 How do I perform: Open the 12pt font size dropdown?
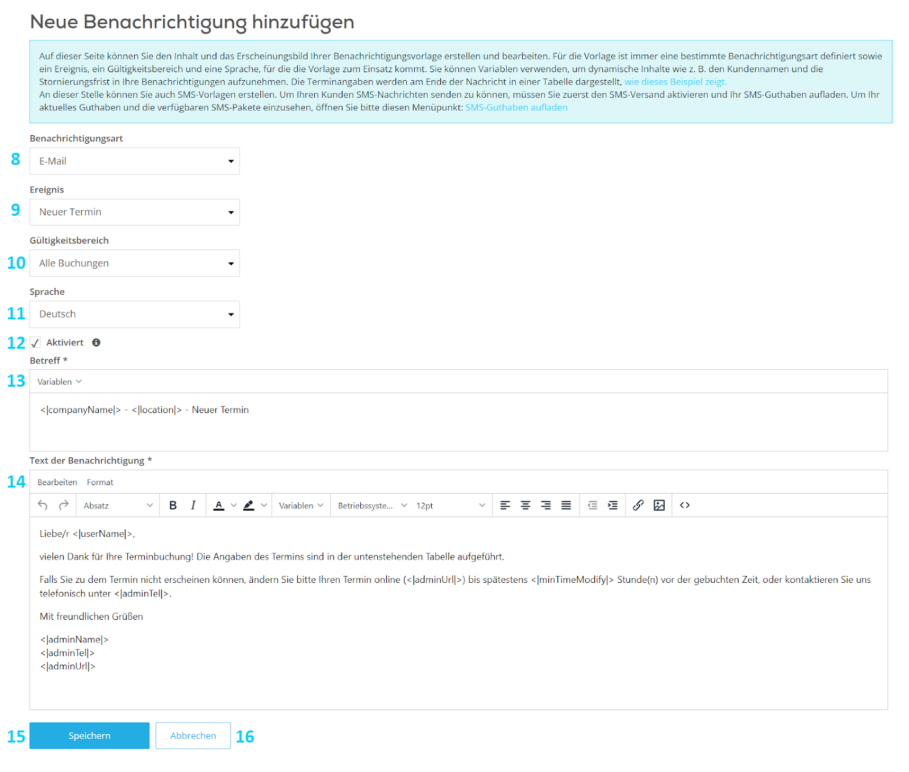point(451,505)
